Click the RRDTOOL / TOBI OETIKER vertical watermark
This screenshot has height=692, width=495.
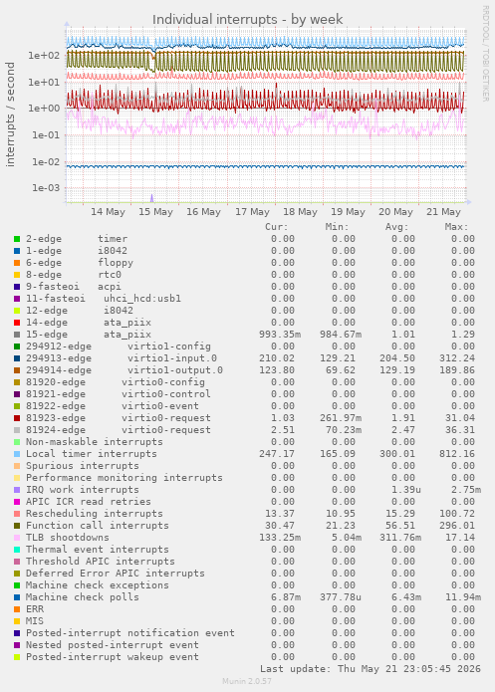pyautogui.click(x=485, y=54)
